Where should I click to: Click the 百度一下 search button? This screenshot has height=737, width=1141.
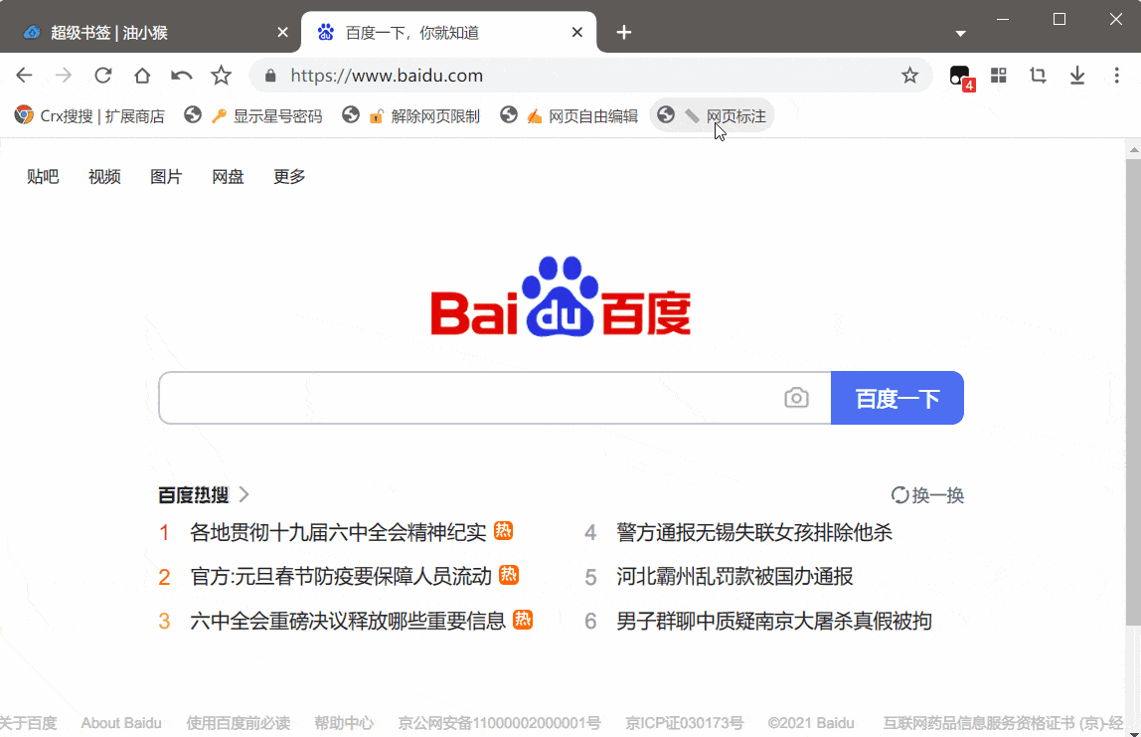click(x=897, y=398)
